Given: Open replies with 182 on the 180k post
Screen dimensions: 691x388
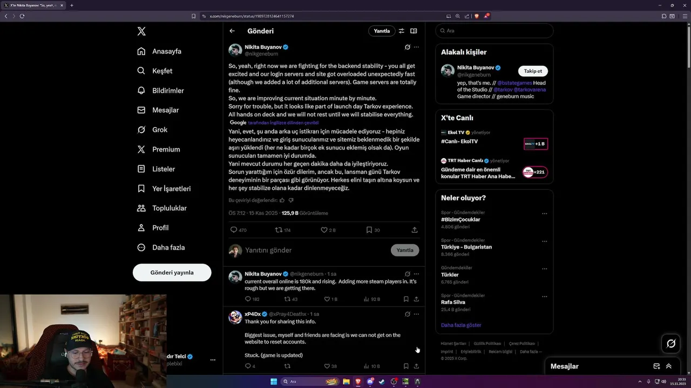Looking at the screenshot, I should coord(252,299).
